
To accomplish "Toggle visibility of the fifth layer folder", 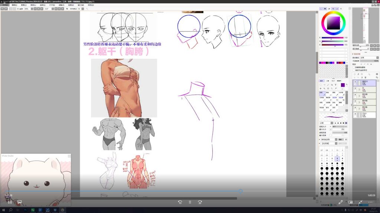I will click(355, 108).
